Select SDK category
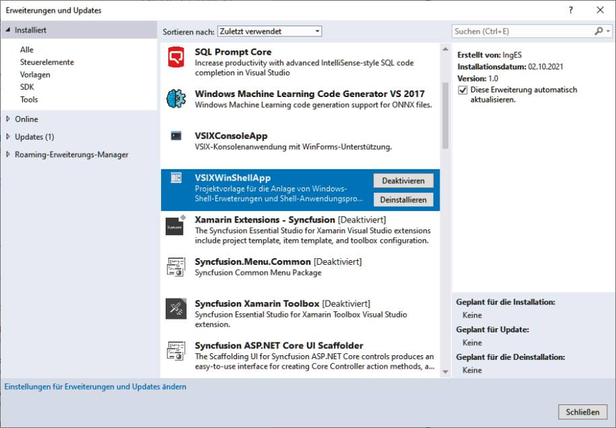This screenshot has width=616, height=428. 27,87
